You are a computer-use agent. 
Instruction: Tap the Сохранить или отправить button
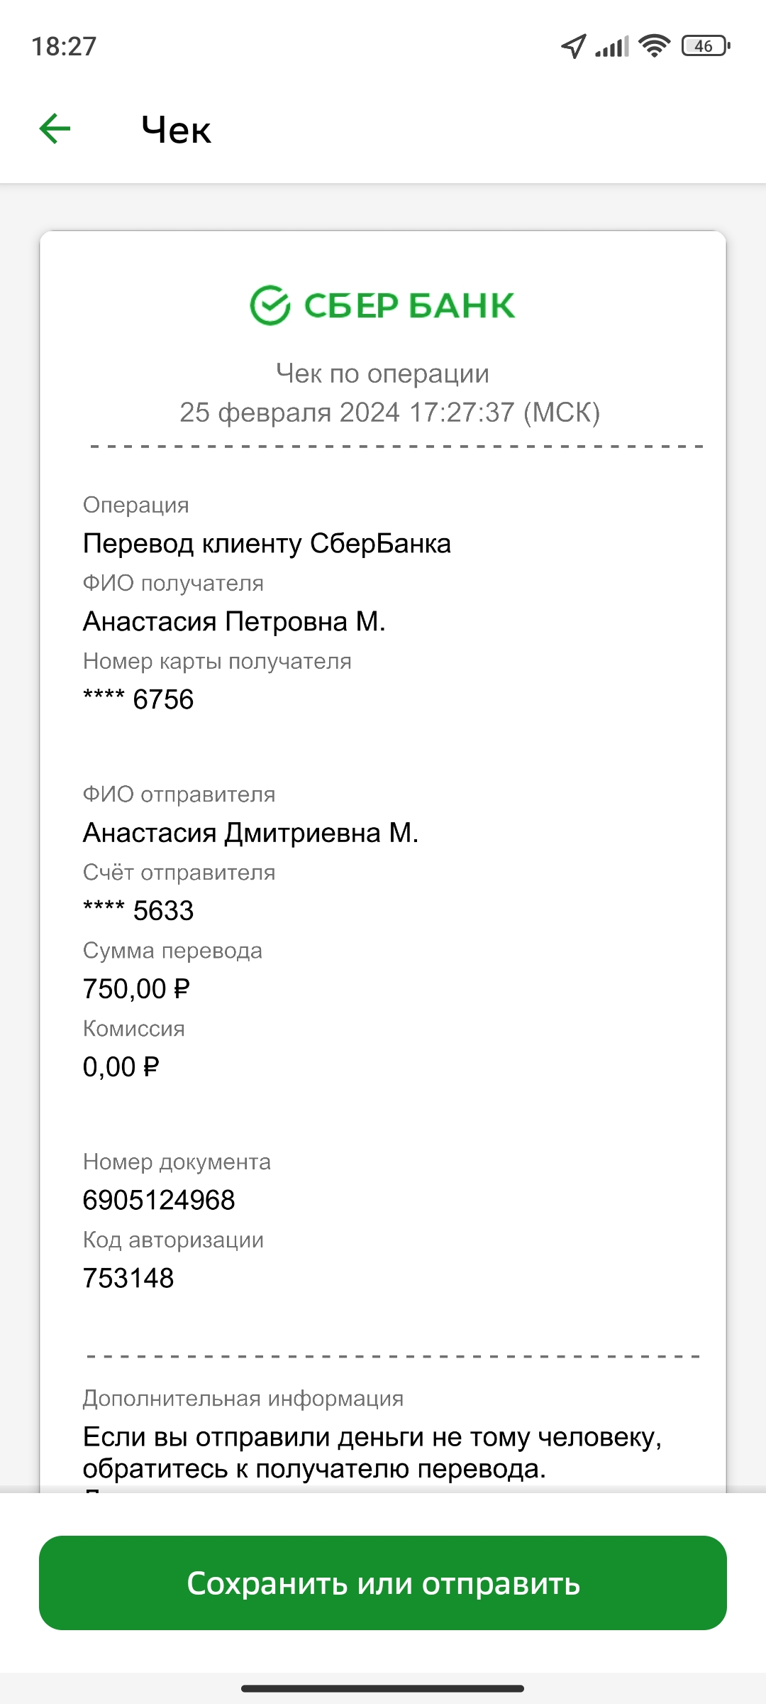coord(383,1583)
